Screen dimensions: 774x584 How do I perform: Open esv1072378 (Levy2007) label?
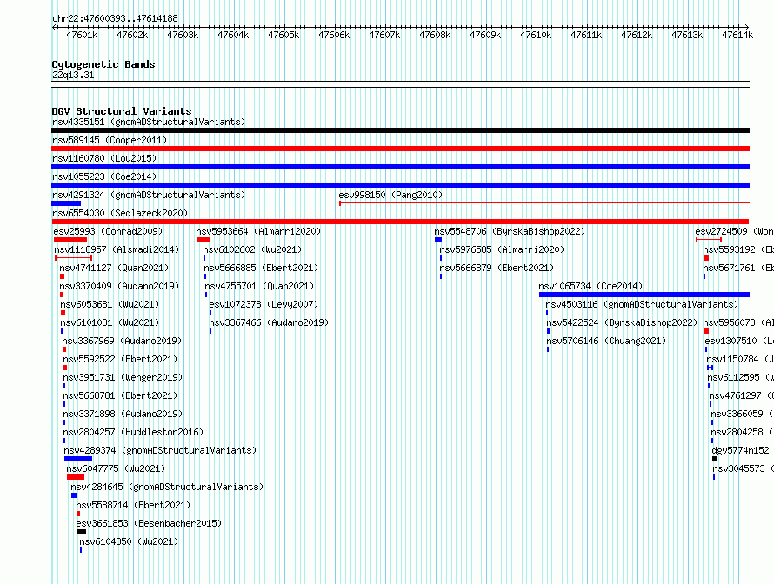(264, 304)
